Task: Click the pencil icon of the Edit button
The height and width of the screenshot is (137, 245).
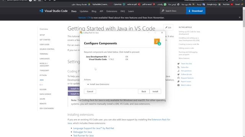Action: [x=166, y=27]
